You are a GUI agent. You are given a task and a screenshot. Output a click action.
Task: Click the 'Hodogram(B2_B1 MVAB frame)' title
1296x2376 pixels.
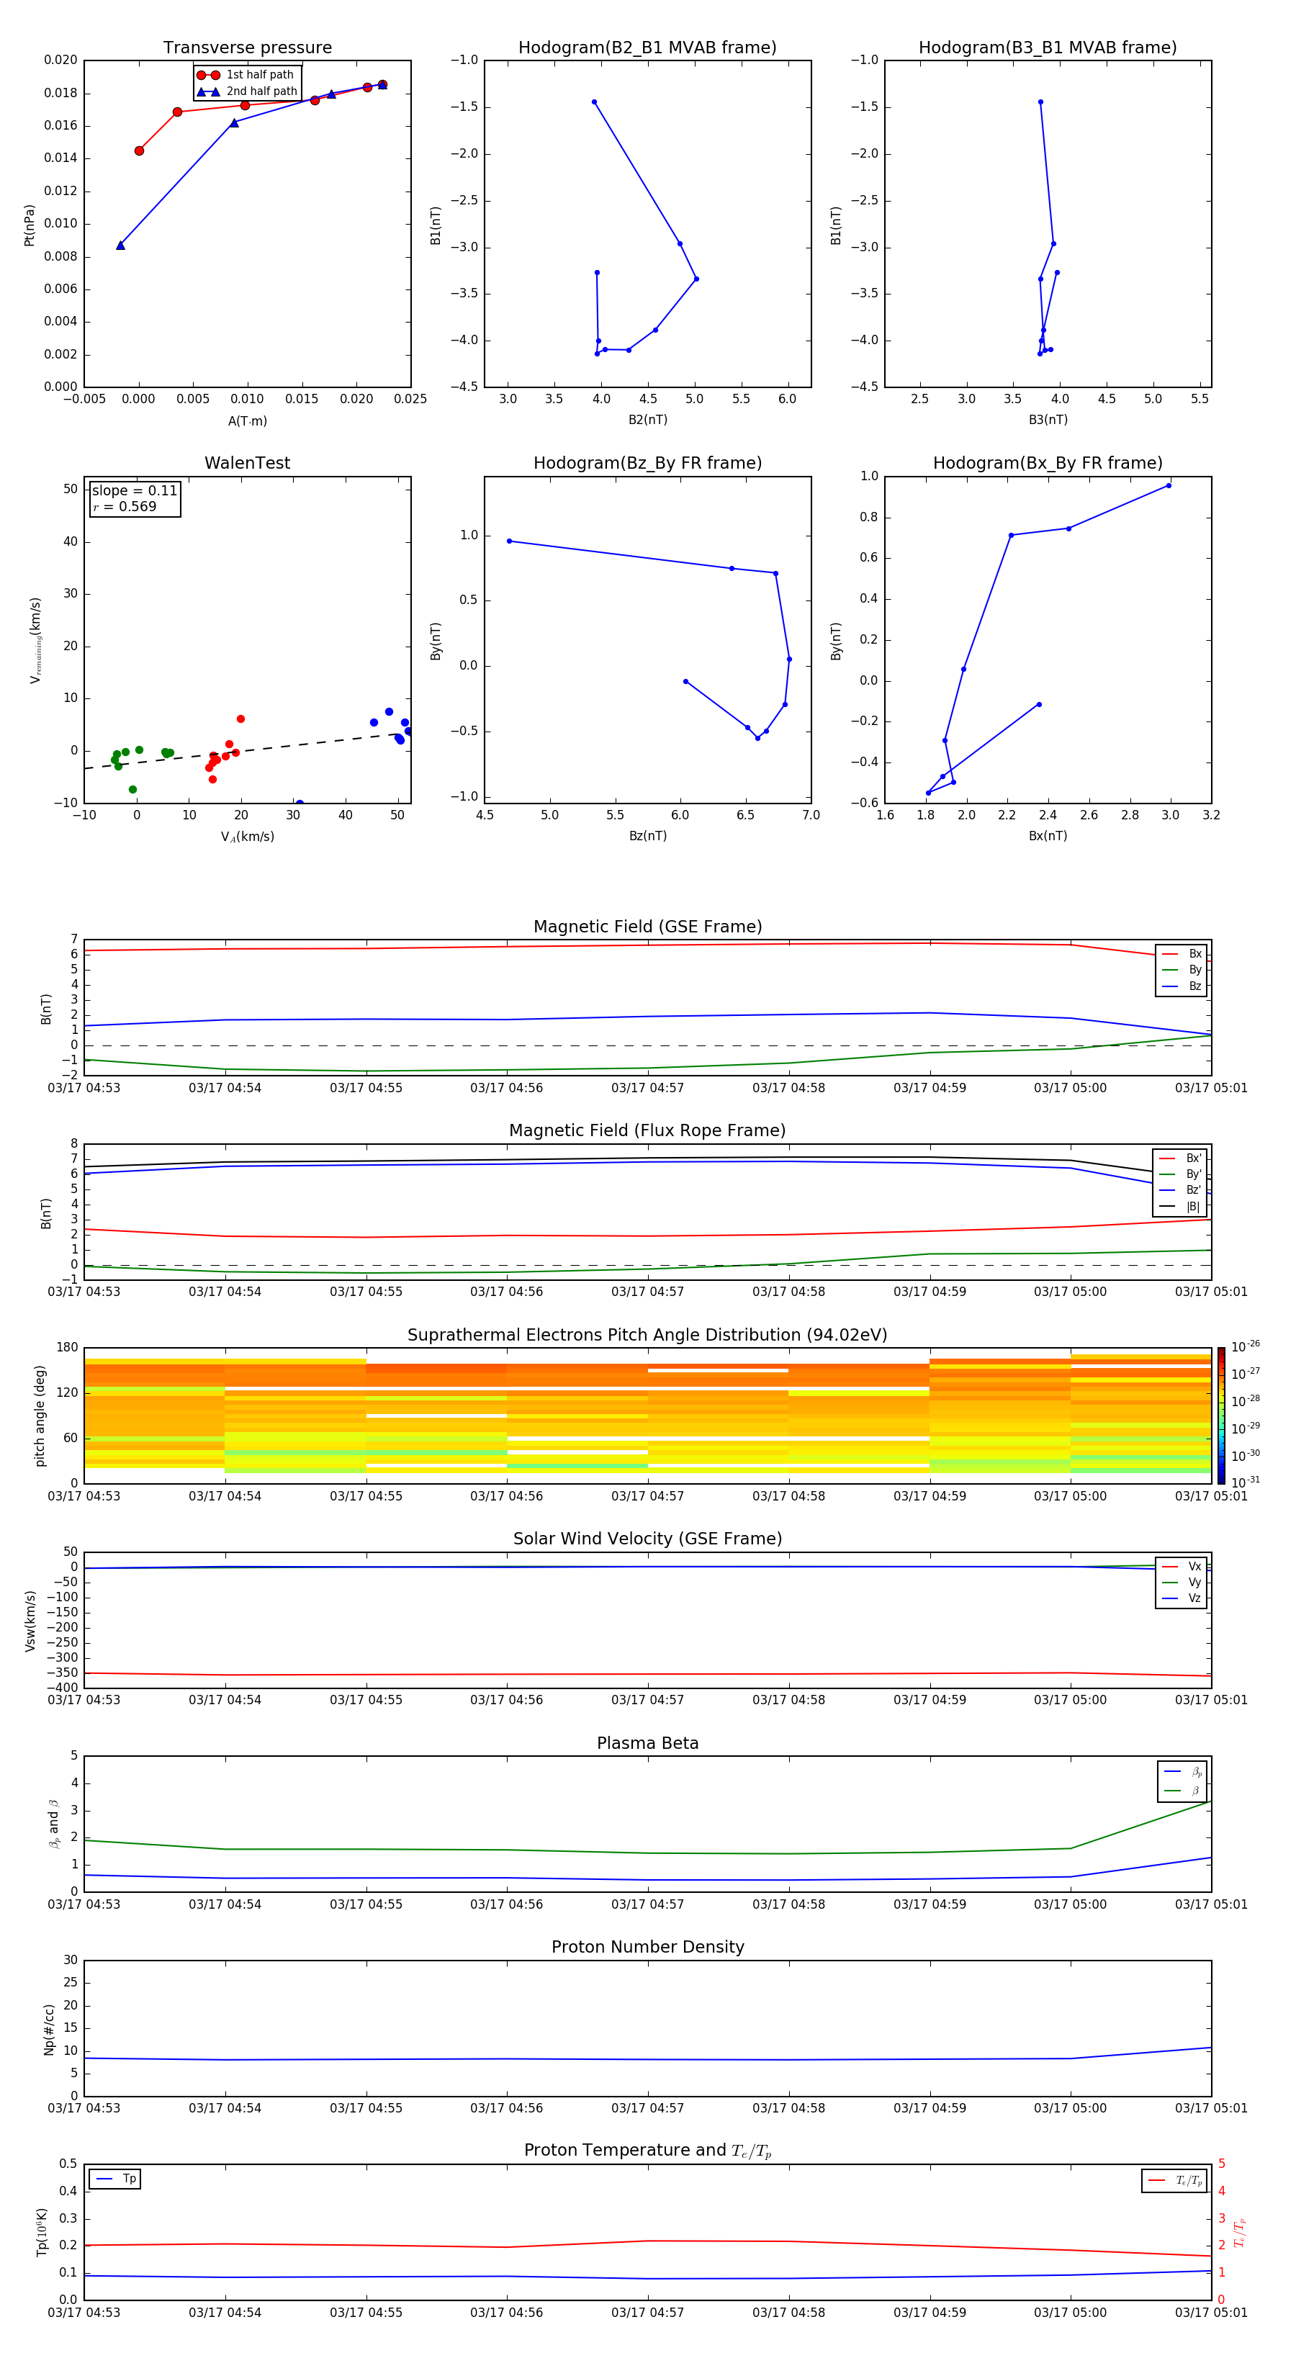647,47
